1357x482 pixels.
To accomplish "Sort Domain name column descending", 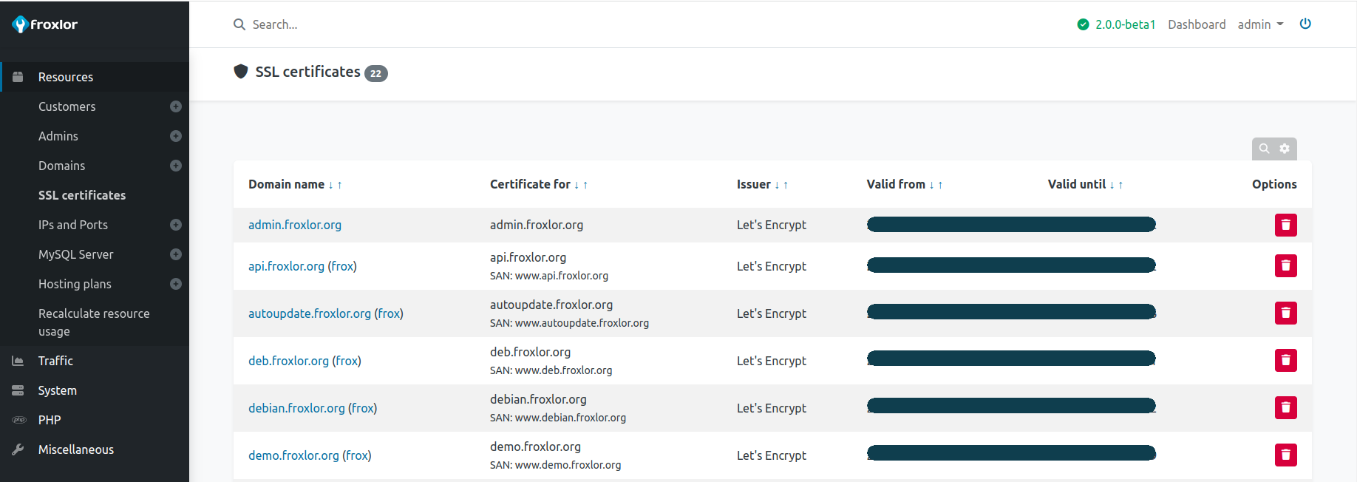I will (x=330, y=185).
